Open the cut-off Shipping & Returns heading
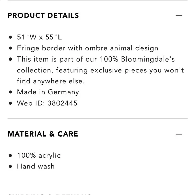The height and width of the screenshot is (195, 195). (x=50, y=194)
